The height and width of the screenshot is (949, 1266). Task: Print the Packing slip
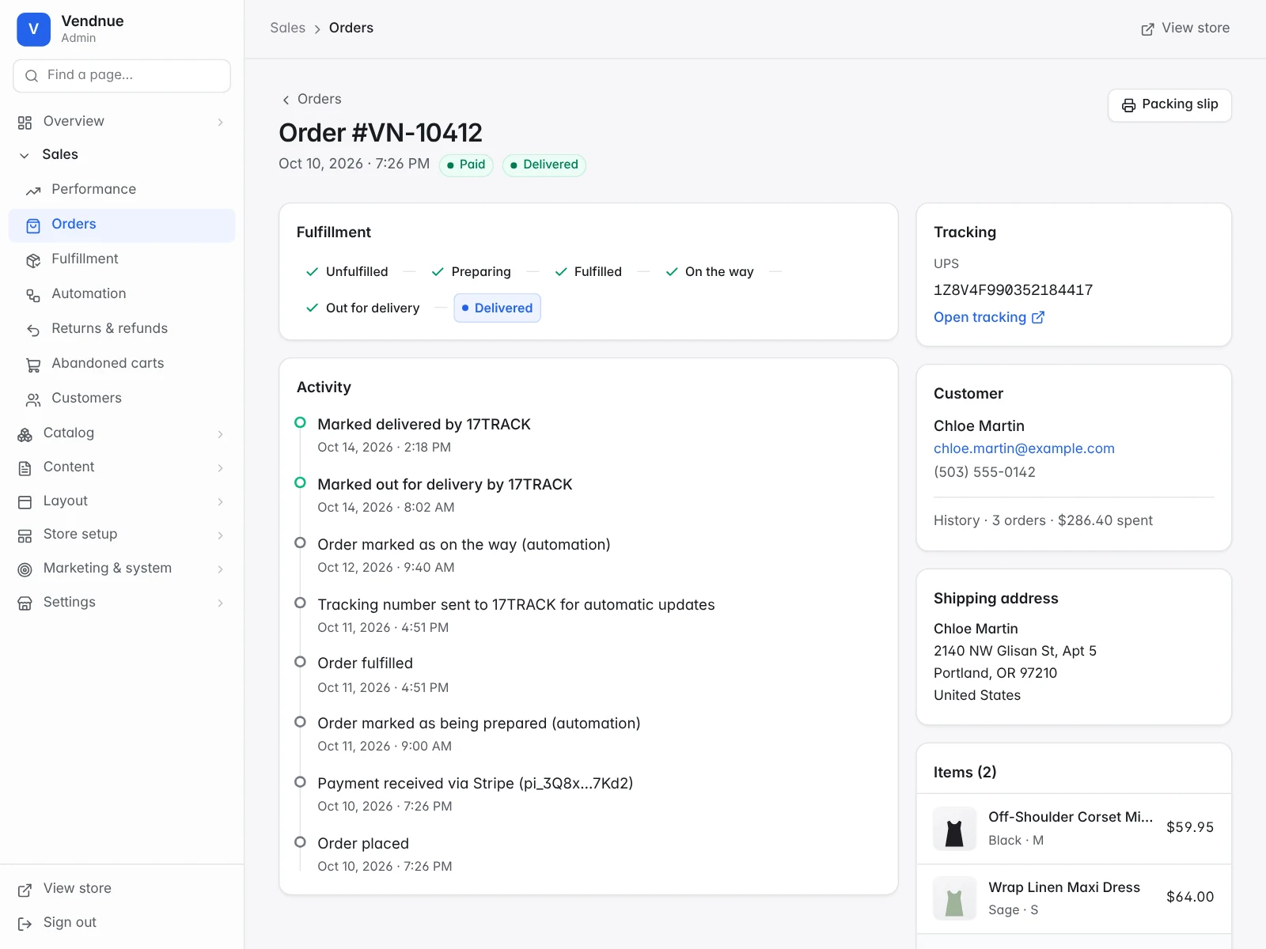[1169, 105]
